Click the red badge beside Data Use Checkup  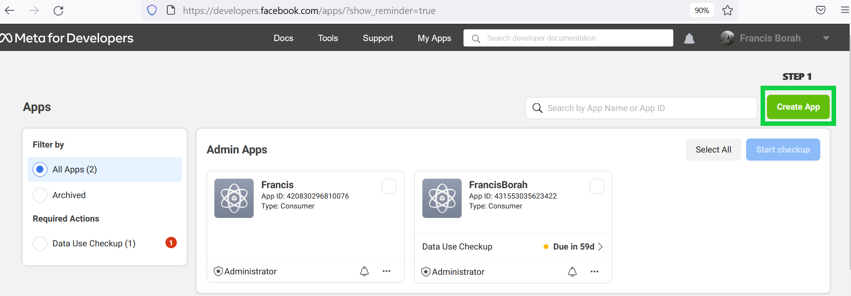point(171,243)
